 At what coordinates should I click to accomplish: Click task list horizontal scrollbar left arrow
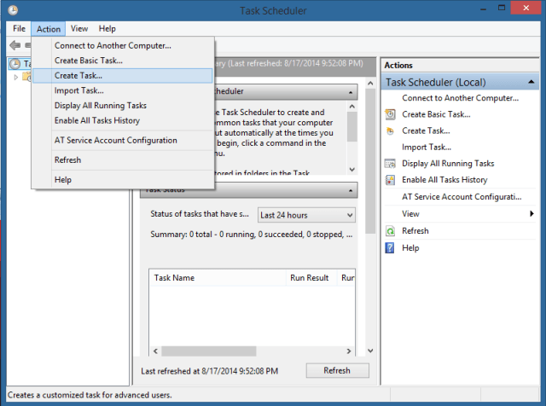155,351
